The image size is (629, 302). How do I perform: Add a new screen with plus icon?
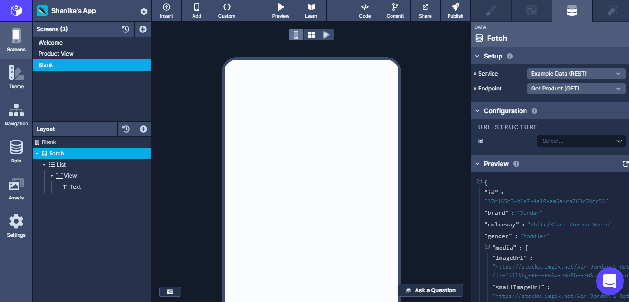coord(143,29)
